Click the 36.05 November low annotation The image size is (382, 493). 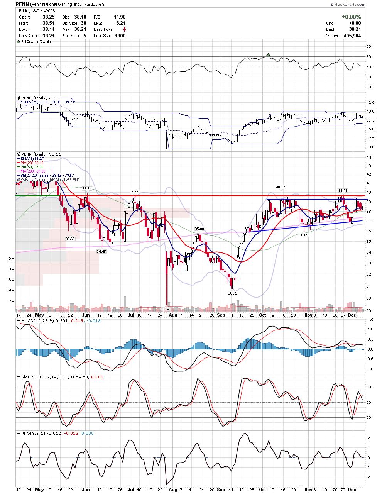304,235
